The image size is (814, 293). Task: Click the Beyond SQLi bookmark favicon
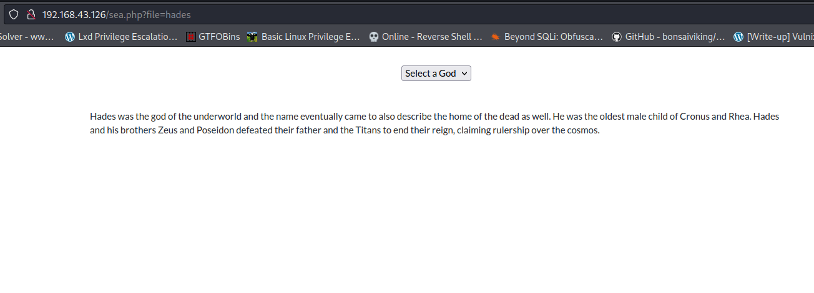(x=495, y=37)
